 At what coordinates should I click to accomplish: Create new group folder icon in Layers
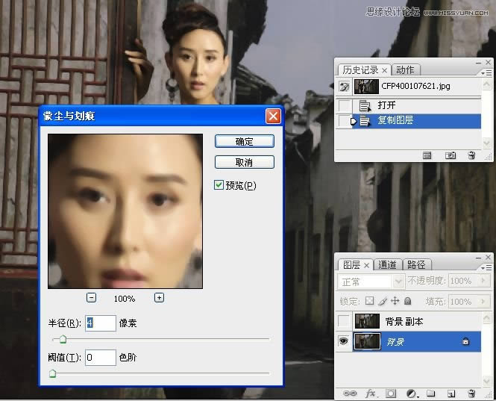[x=431, y=393]
